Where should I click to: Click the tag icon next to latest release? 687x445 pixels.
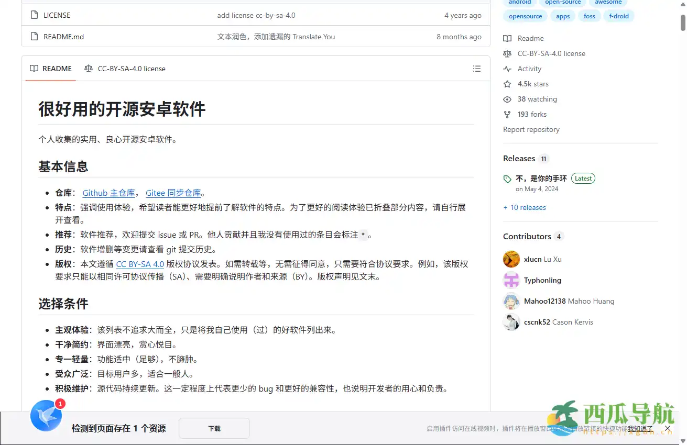507,179
